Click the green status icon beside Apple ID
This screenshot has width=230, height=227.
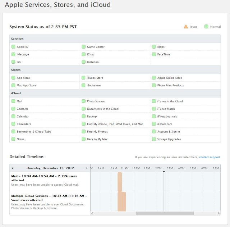[13, 47]
